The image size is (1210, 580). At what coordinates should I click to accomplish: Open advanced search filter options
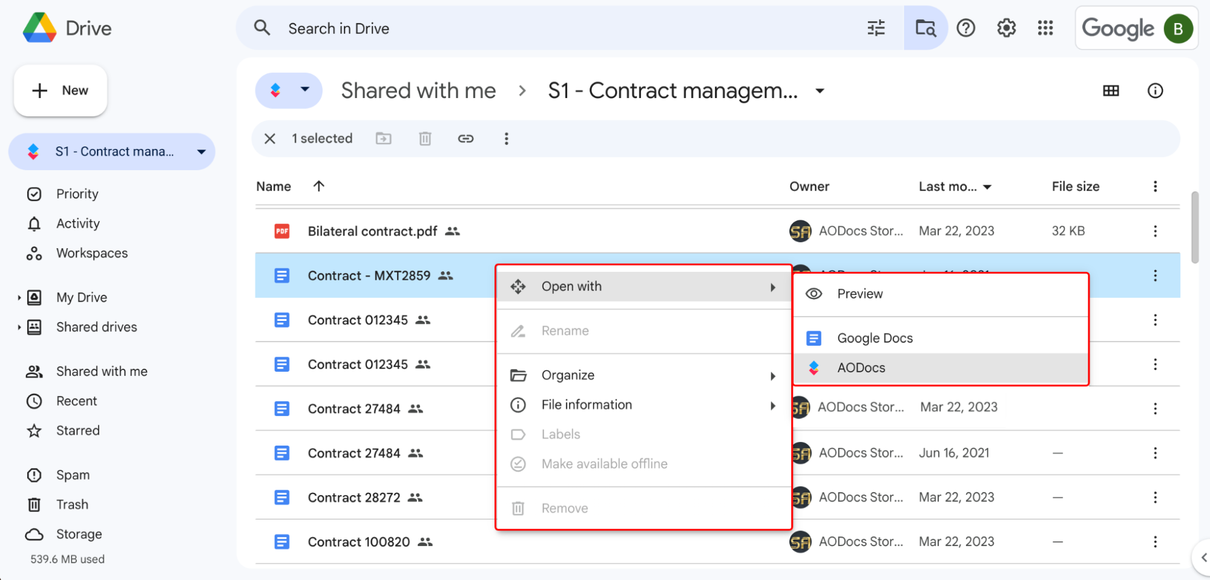coord(876,28)
